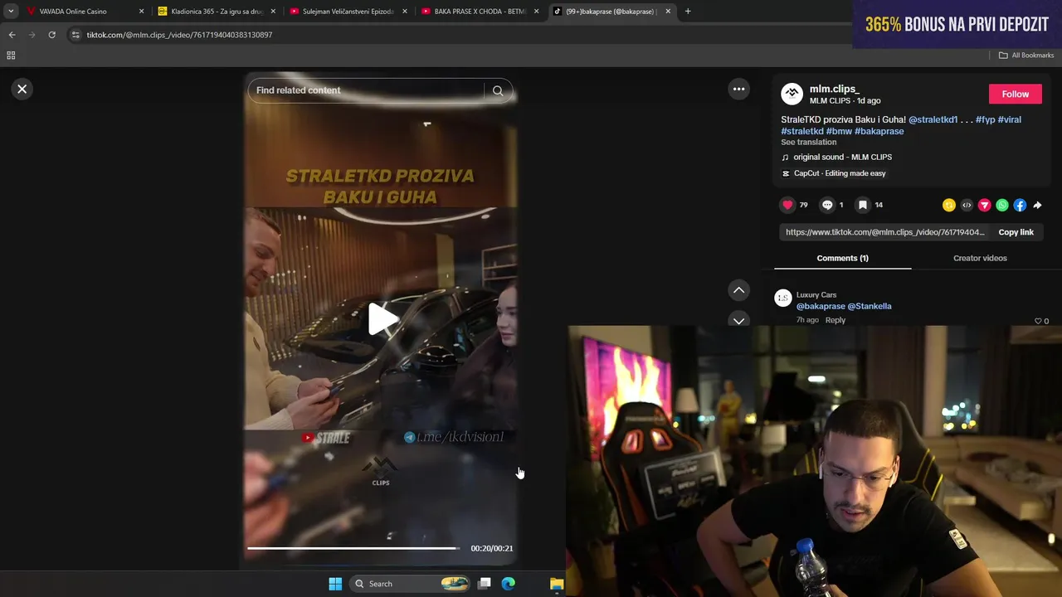Click the search magnifier in related content
Viewport: 1062px width, 597px height.
click(498, 90)
